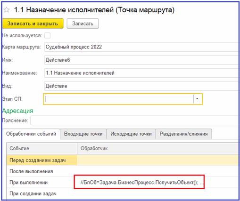The width and height of the screenshot is (240, 201).
Task: Open the Этап СП dropdown arrow
Action: pyautogui.click(x=197, y=99)
